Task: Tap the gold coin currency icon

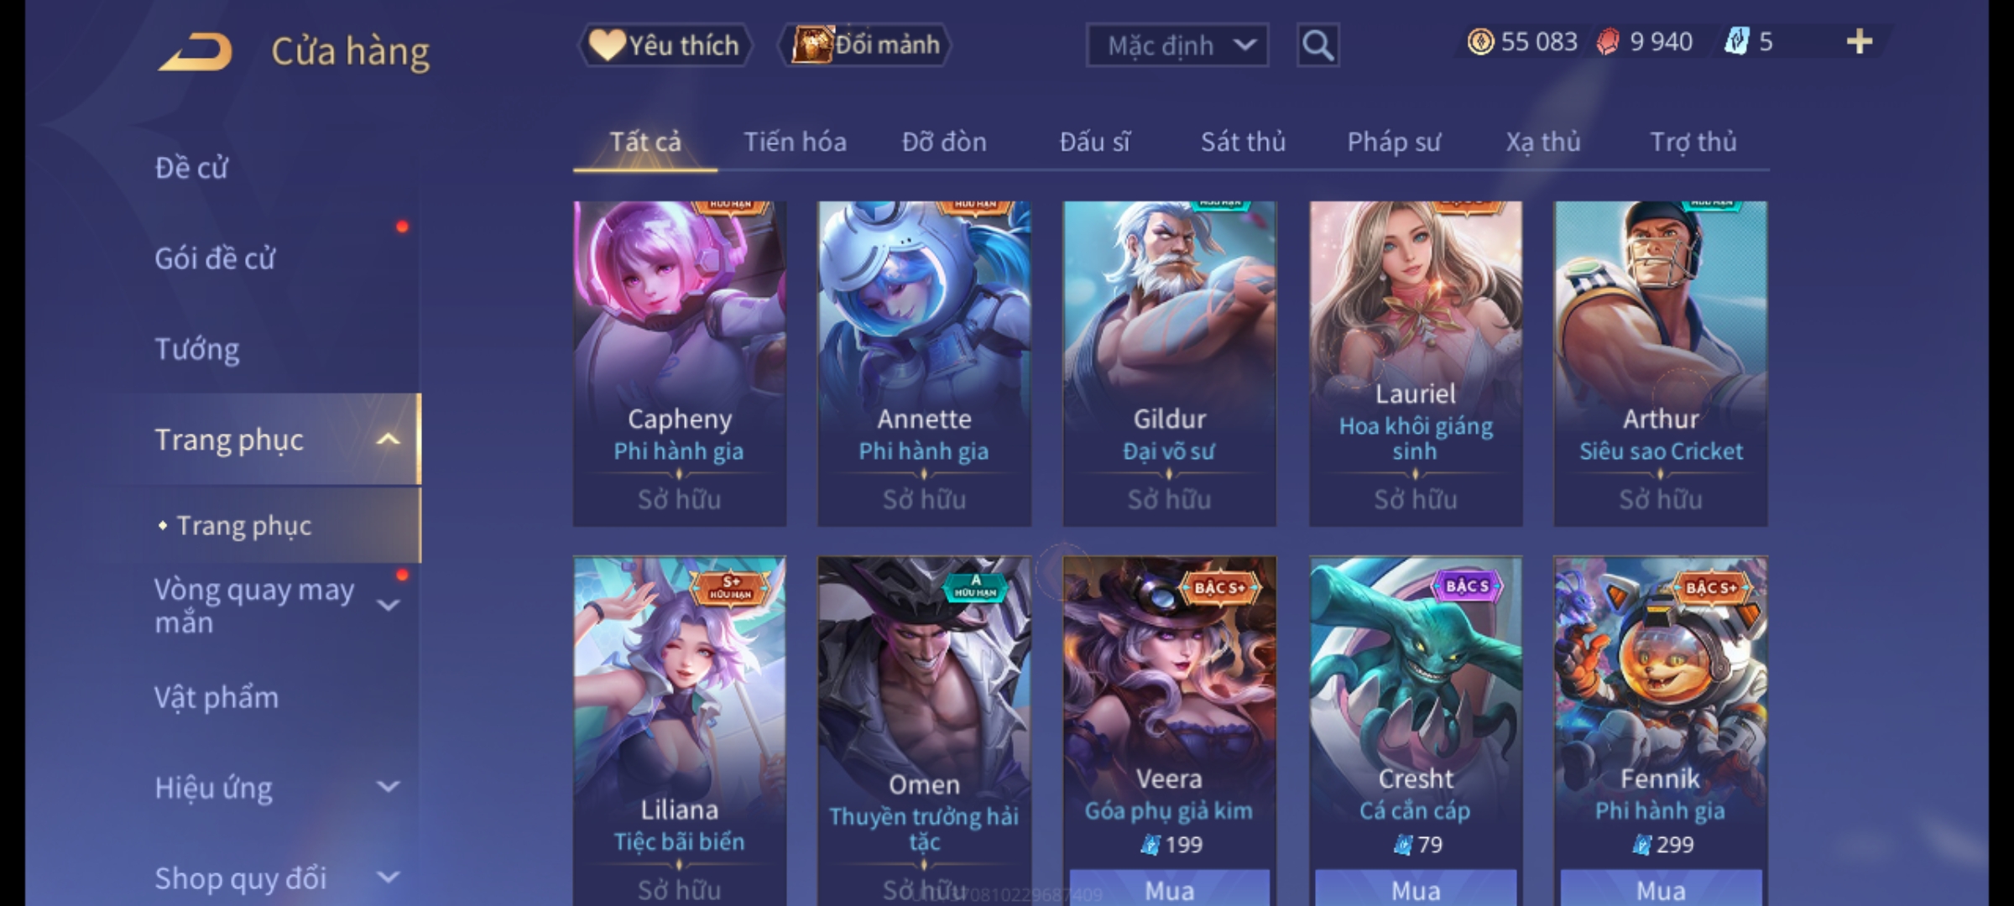Action: click(1480, 42)
